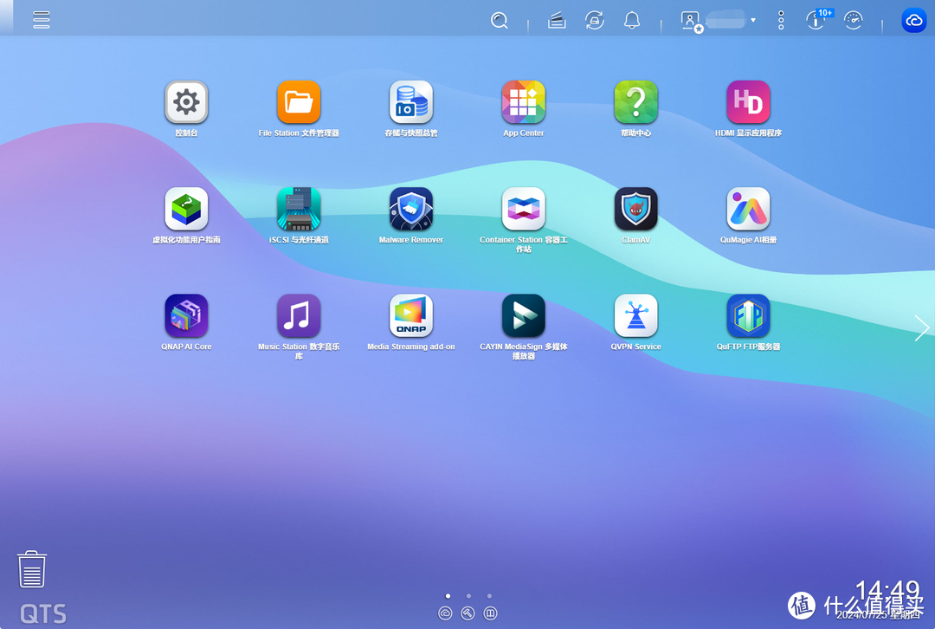935x629 pixels.
Task: Click the QTS logo text
Action: [x=43, y=614]
